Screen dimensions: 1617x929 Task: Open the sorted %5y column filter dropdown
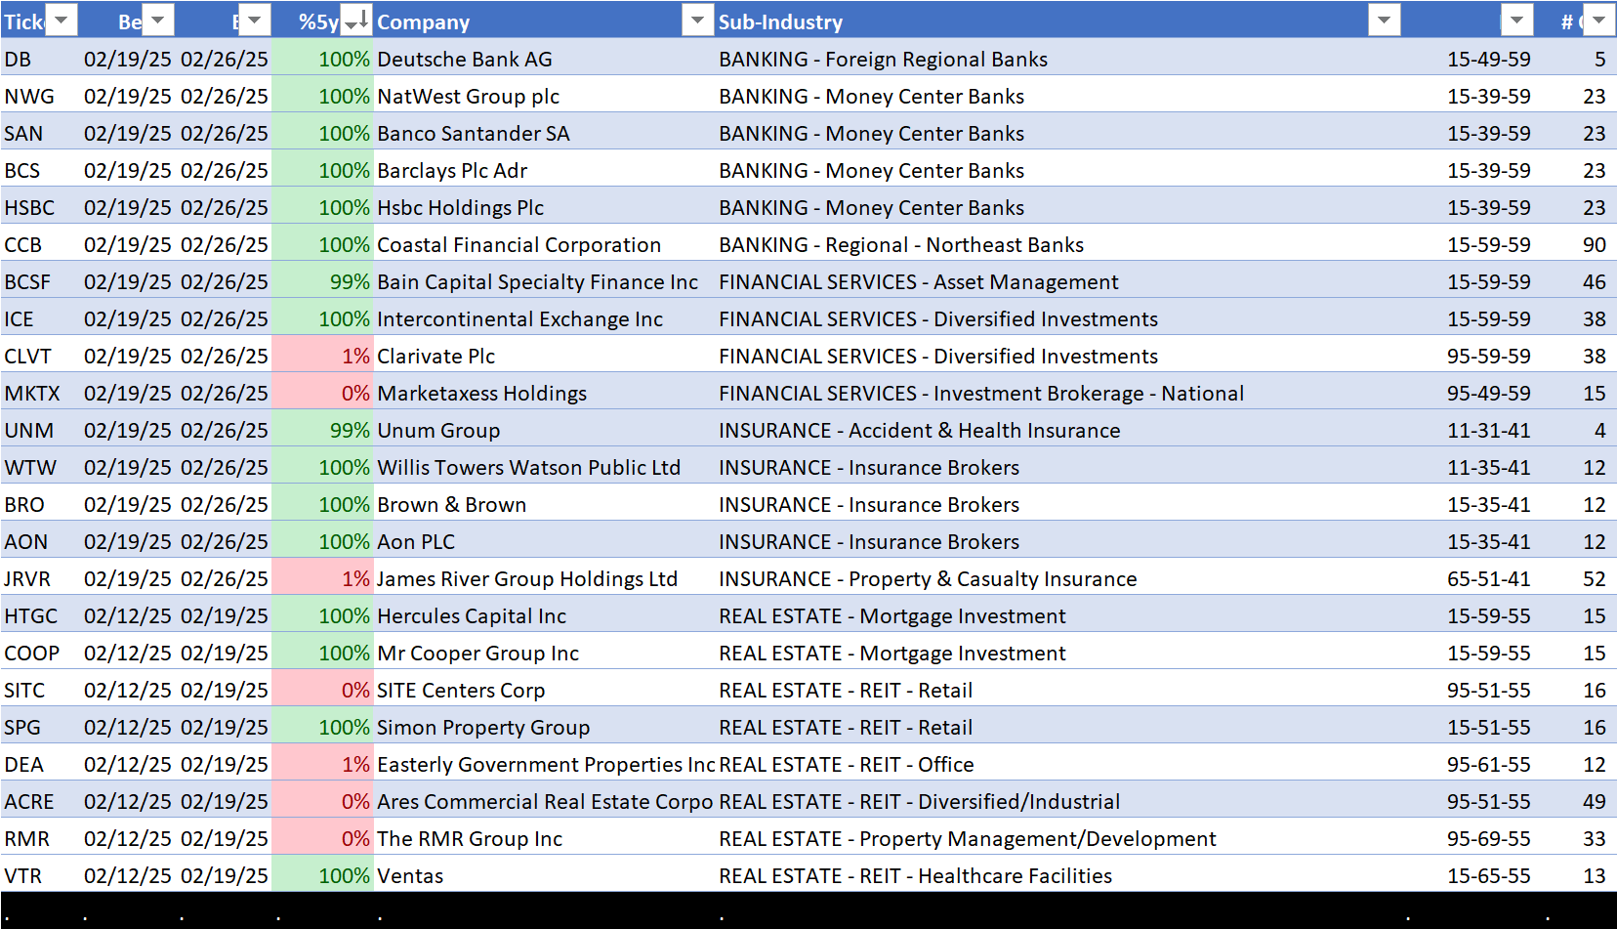[x=356, y=21]
